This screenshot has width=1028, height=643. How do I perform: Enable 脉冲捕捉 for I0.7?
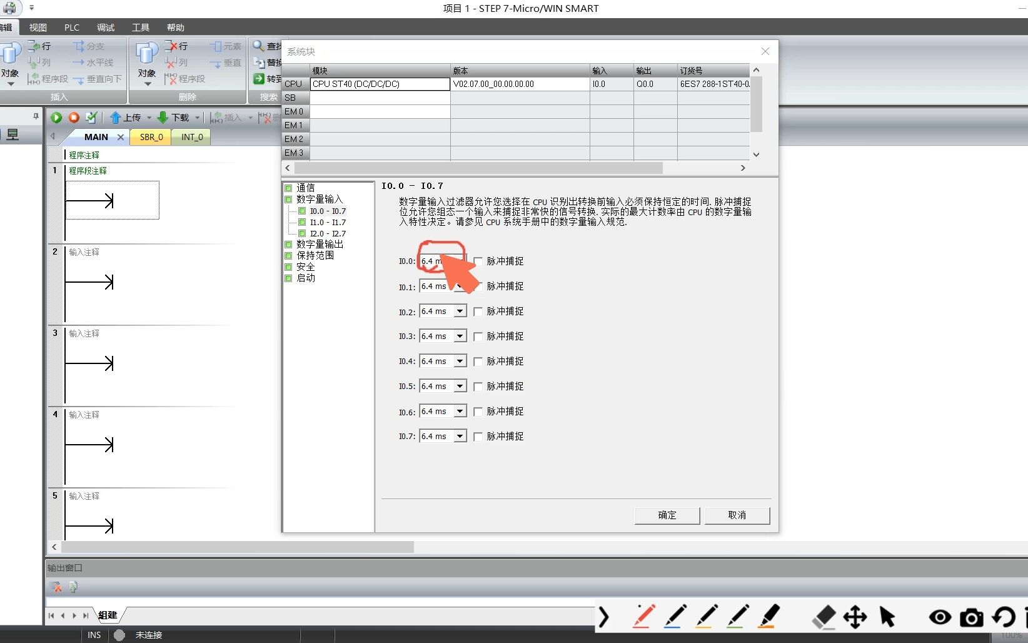coord(478,437)
